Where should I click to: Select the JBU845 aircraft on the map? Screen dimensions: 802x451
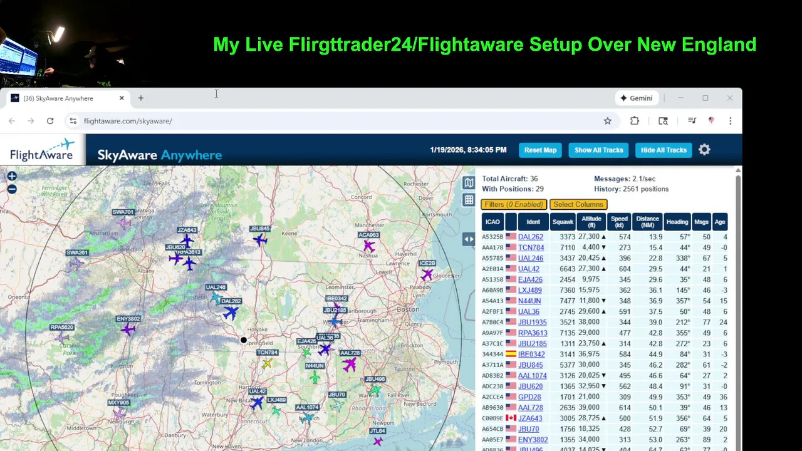pyautogui.click(x=260, y=239)
